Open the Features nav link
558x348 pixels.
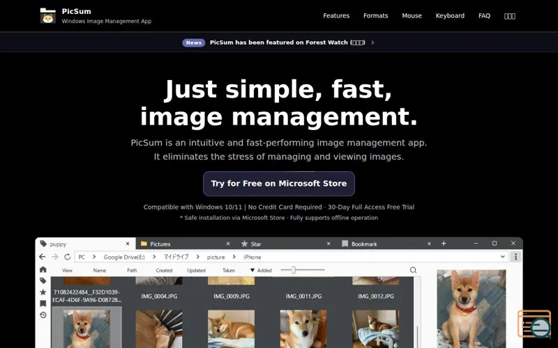336,15
